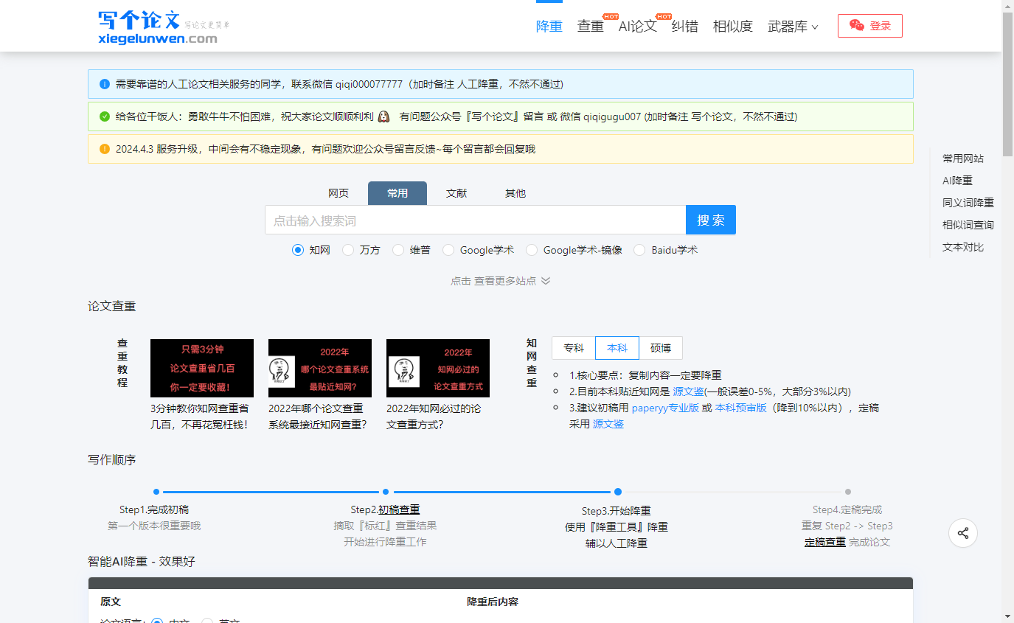
Task: Click the 登录 login button
Action: point(870,26)
